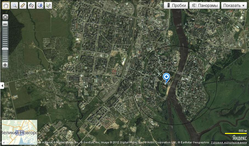Open the Условия использования link

point(229,142)
